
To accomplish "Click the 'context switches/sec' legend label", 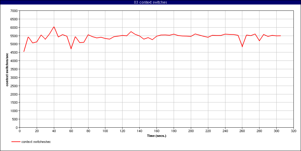I will (x=36, y=142).
